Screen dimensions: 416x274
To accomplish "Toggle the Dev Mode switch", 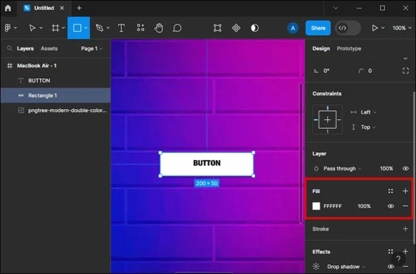I will 348,28.
